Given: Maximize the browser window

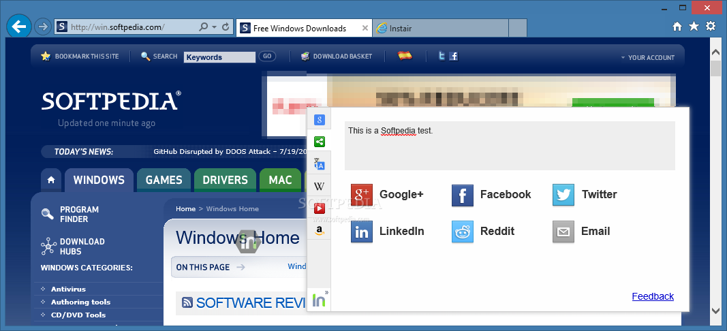Looking at the screenshot, I should pos(683,7).
